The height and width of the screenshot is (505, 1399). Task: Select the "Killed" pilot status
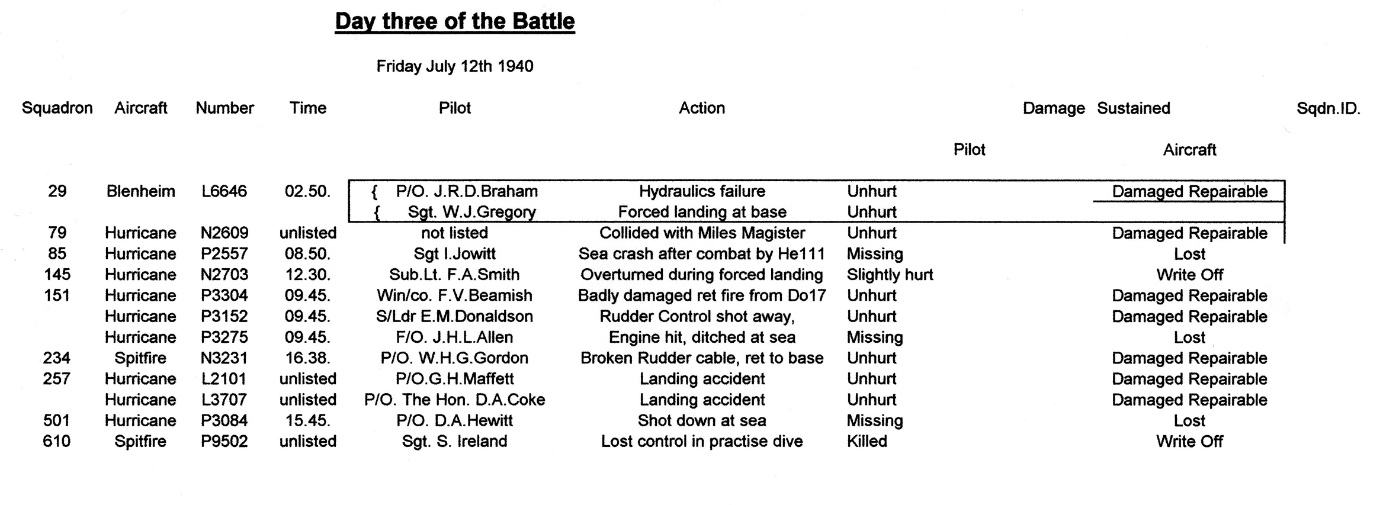pos(867,442)
